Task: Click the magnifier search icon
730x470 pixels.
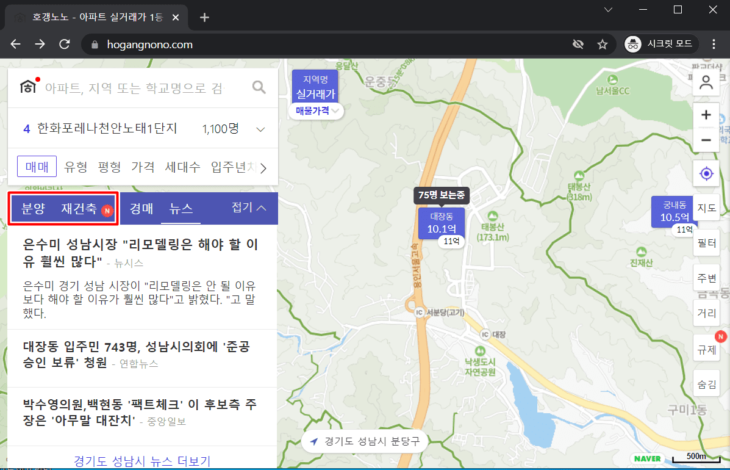Action: click(259, 87)
